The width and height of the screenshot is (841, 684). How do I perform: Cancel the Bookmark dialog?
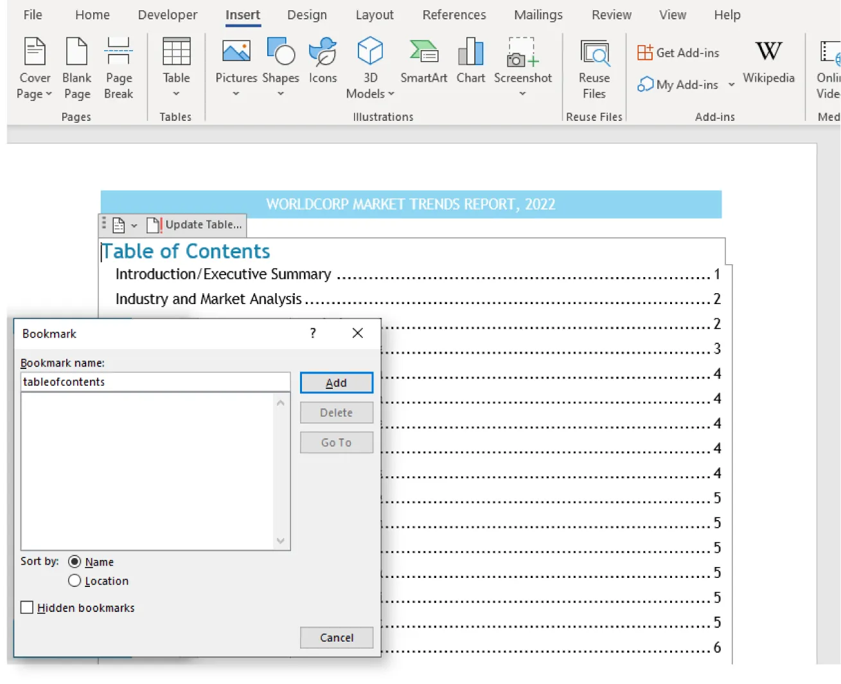click(336, 637)
